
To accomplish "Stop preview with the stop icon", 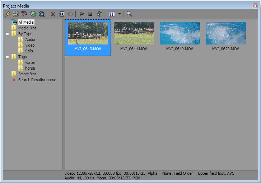I will [90, 14].
